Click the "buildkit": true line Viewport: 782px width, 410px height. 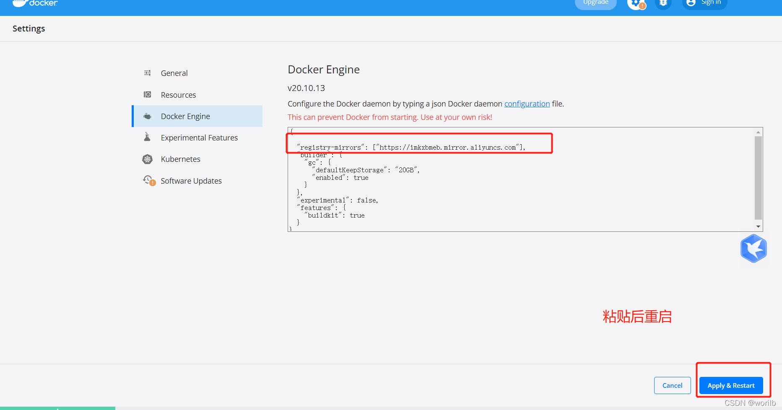click(335, 215)
